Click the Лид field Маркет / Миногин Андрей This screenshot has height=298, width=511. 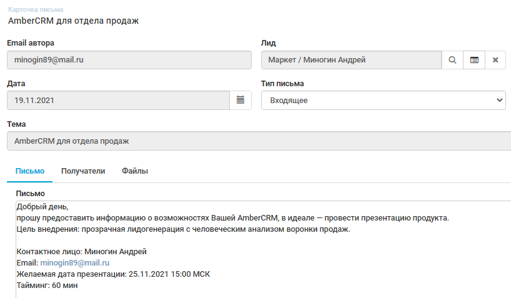click(x=351, y=60)
